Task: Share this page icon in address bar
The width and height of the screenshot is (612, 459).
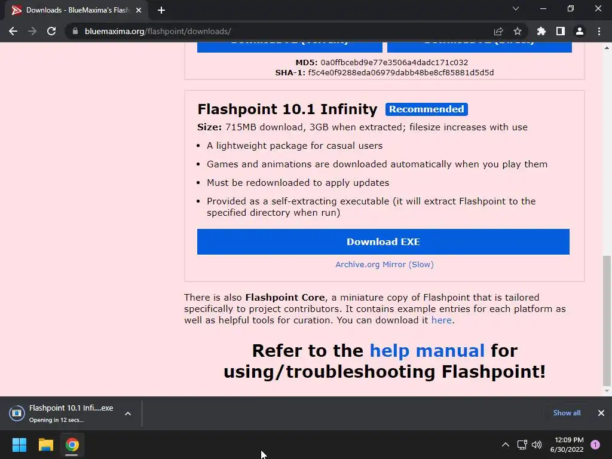Action: (498, 31)
